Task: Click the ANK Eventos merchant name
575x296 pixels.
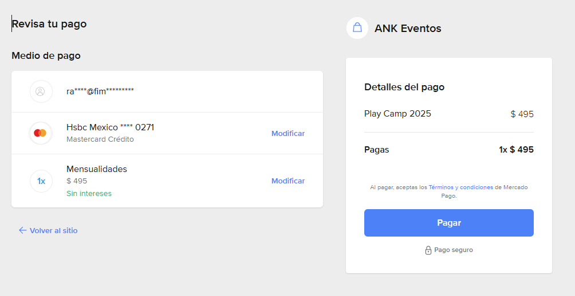Action: pos(408,28)
